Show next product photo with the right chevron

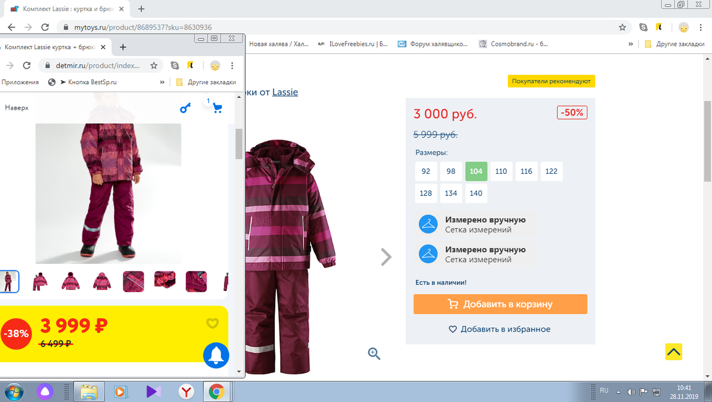(x=386, y=256)
